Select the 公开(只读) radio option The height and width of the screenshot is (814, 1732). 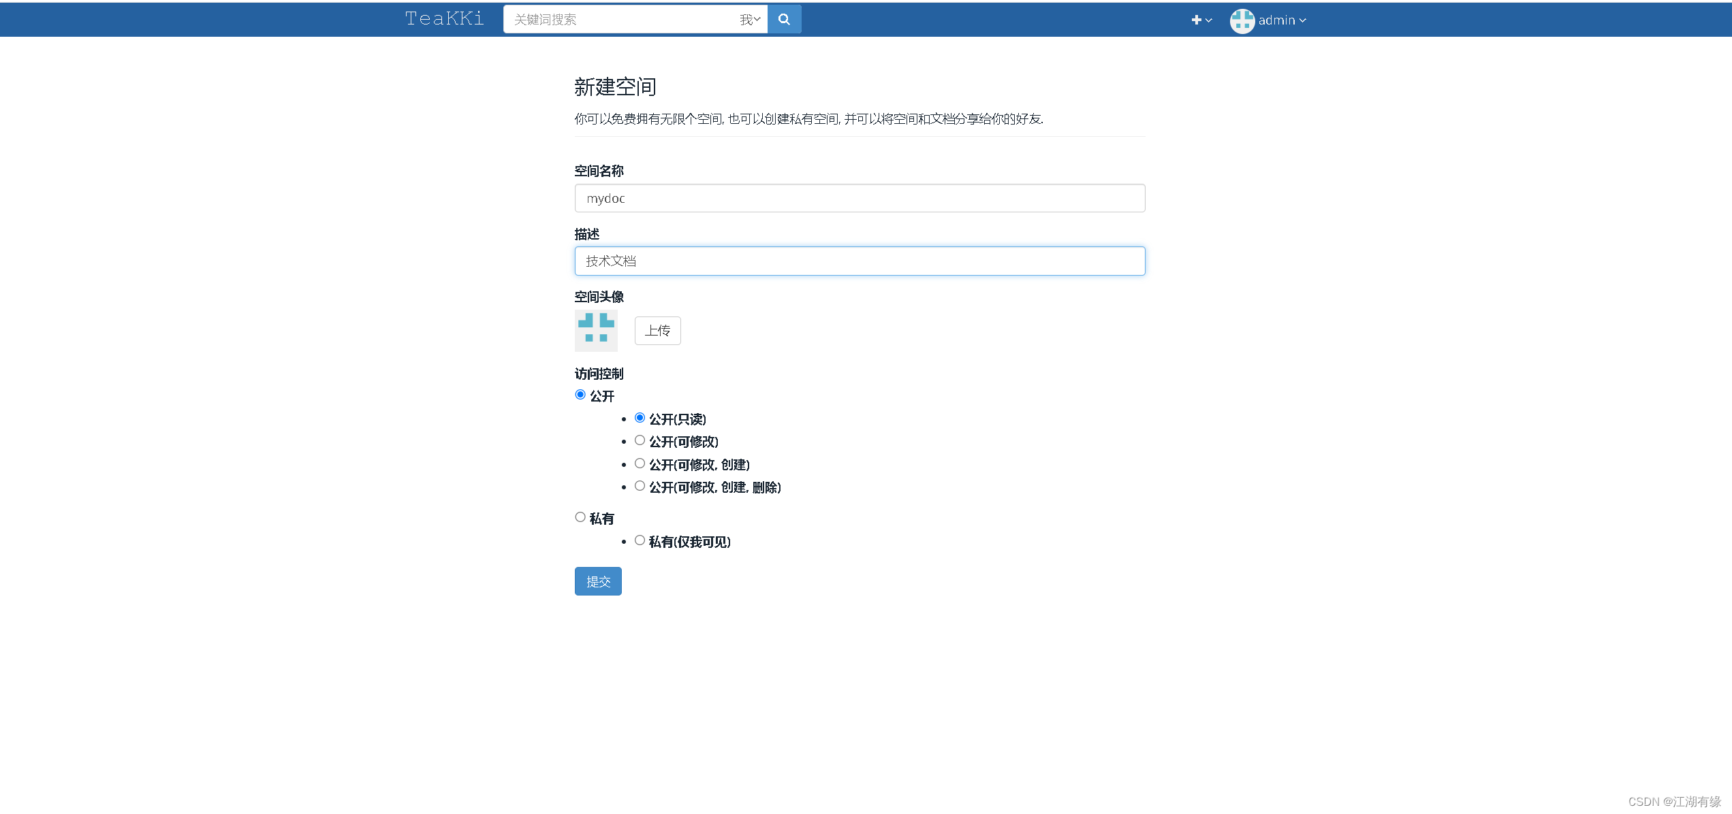(640, 417)
